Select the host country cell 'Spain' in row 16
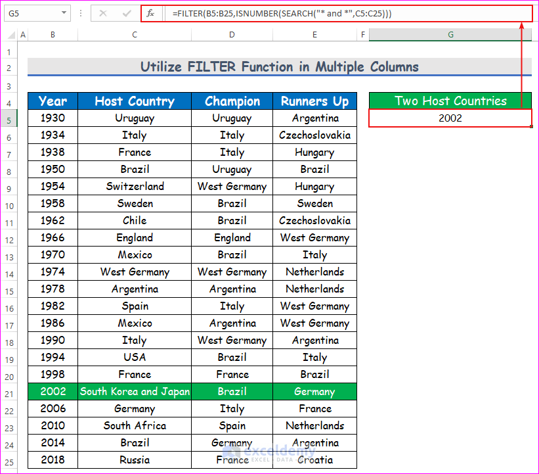The image size is (539, 474). 135,306
